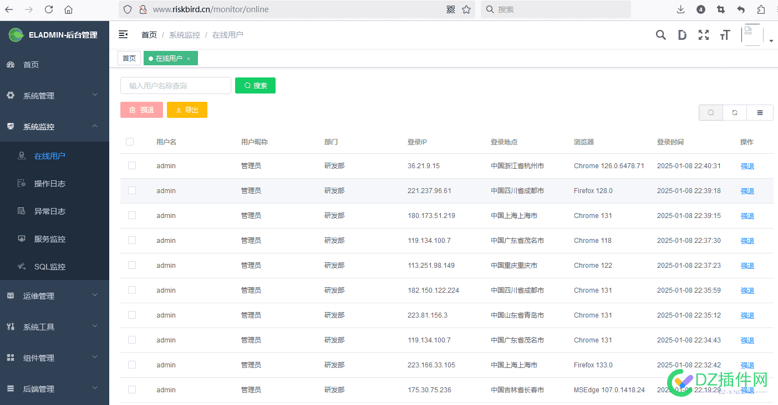The image size is (778, 405).
Task: Click the browser address bar URL
Action: coord(211,9)
